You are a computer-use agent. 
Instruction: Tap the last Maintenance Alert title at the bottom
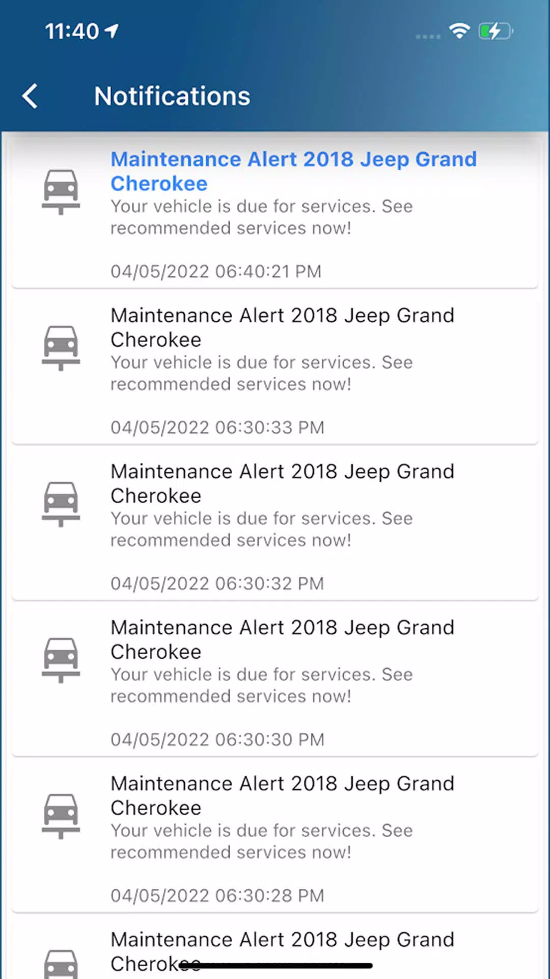pos(282,951)
